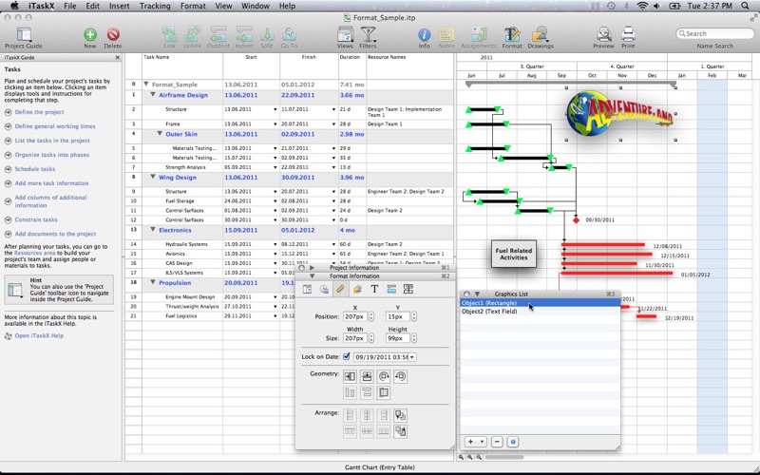Click rotate counterclockwise geometry button
Image resolution: width=760 pixels, height=475 pixels.
[x=400, y=376]
